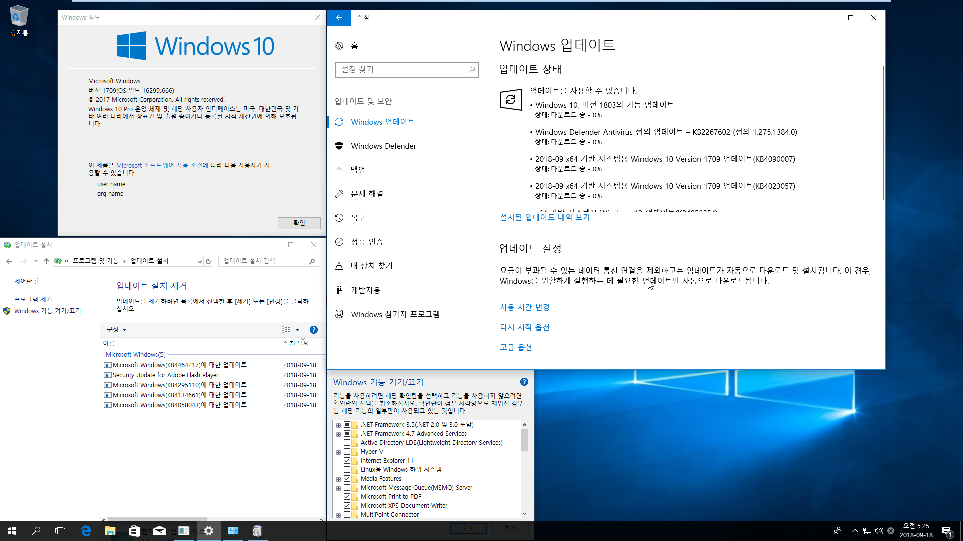The height and width of the screenshot is (541, 963).
Task: Select Windows Defender in Settings sidebar
Action: (x=383, y=146)
